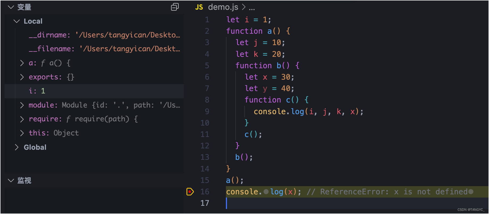489x214 pixels.
Task: Click the collapse-all icon in variables panel
Action: (175, 7)
